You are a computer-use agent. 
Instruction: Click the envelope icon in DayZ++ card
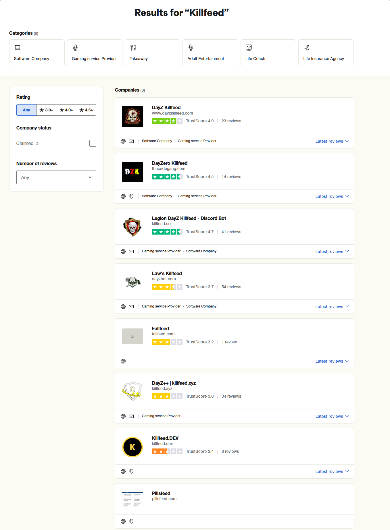click(x=131, y=416)
